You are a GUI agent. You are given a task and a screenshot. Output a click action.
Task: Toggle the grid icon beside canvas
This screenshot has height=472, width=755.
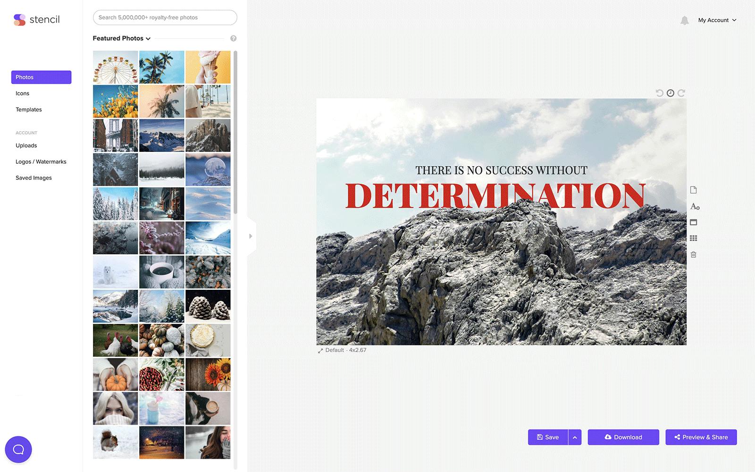click(x=693, y=238)
